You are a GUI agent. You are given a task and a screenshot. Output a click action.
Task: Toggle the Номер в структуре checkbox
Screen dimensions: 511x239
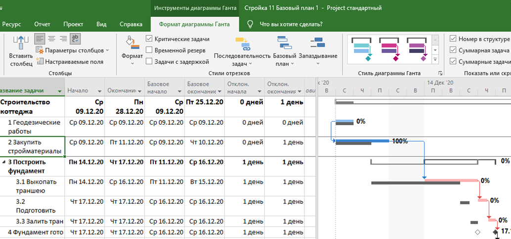(453, 39)
